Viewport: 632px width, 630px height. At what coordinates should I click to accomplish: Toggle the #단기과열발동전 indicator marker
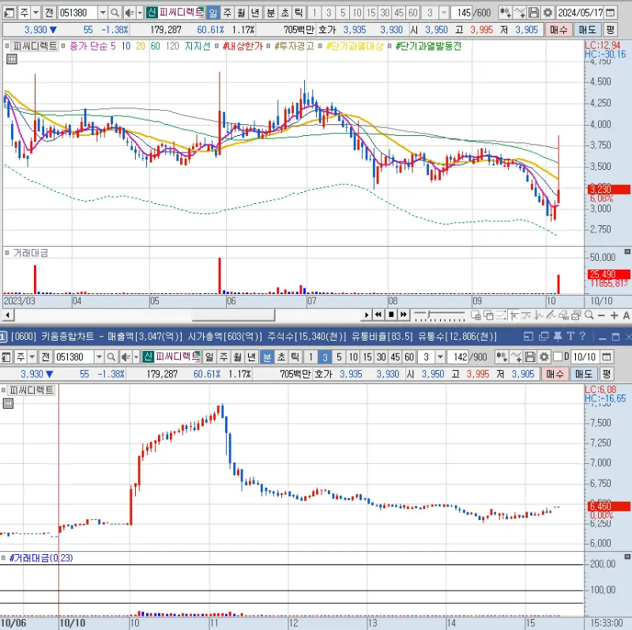click(x=389, y=46)
